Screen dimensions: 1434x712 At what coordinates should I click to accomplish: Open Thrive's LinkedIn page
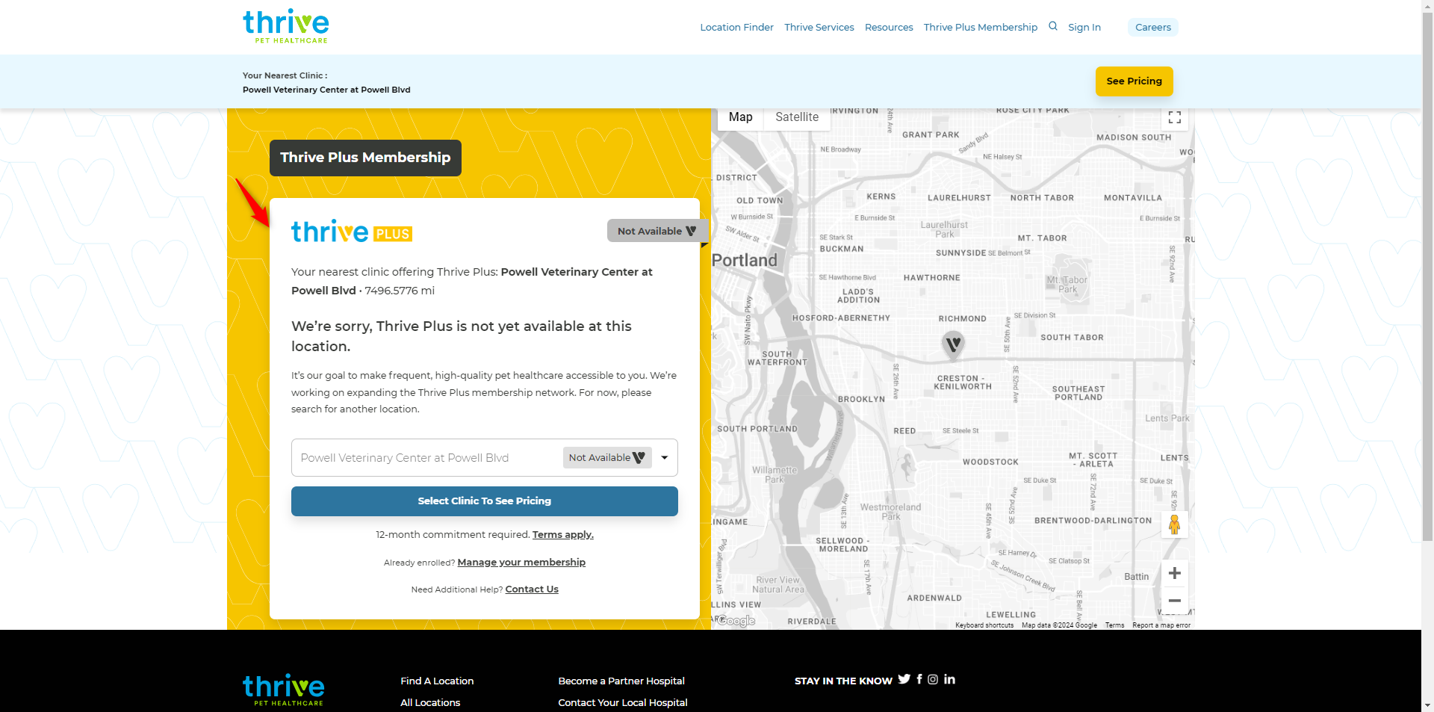click(949, 679)
